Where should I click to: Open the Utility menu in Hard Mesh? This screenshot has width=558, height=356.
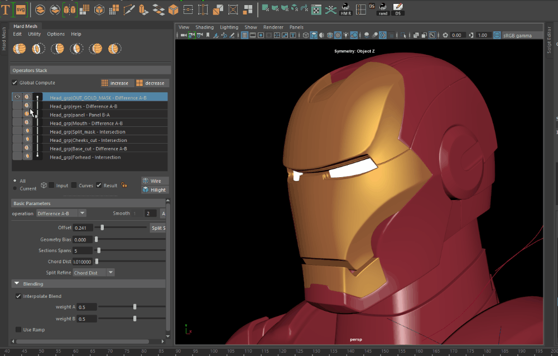coord(35,34)
